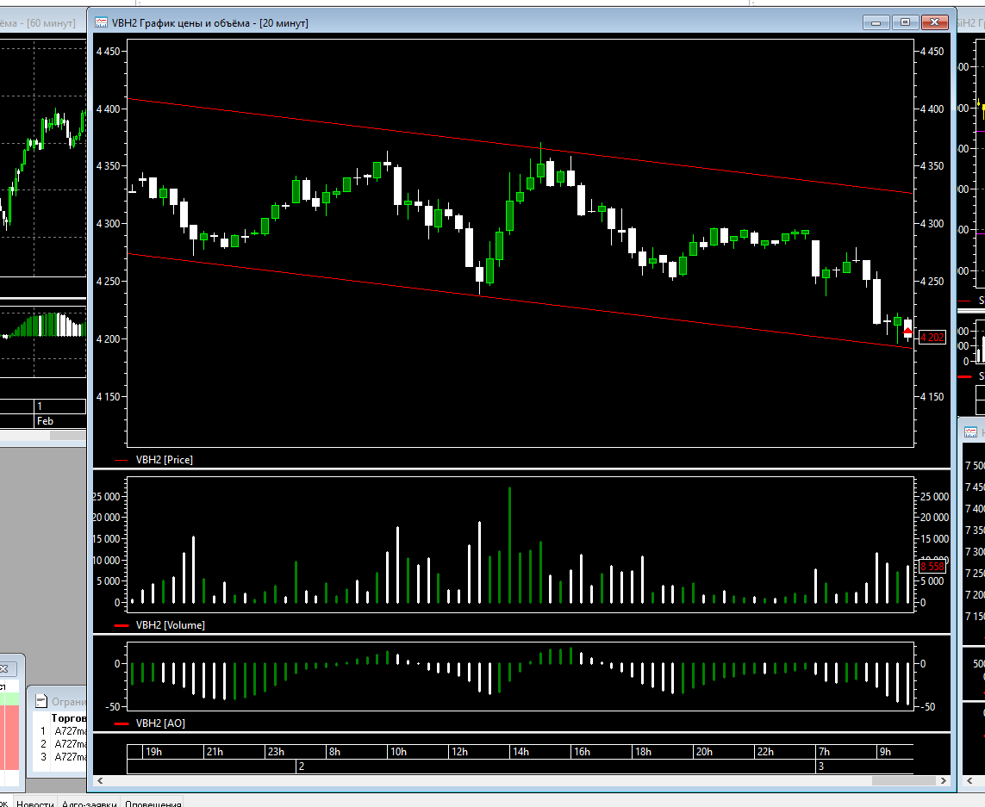Click the 10h time axis label
985x807 pixels.
pos(398,752)
